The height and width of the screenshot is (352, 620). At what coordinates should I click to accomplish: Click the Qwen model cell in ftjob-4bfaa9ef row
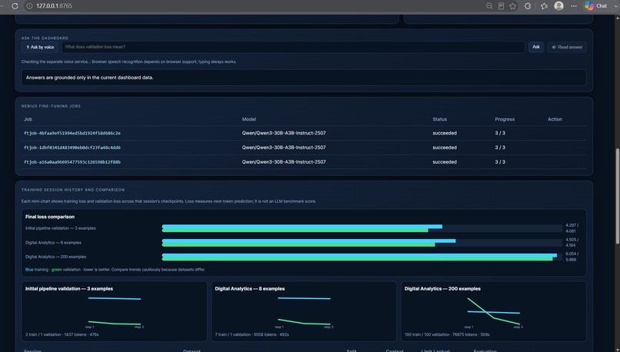(284, 133)
